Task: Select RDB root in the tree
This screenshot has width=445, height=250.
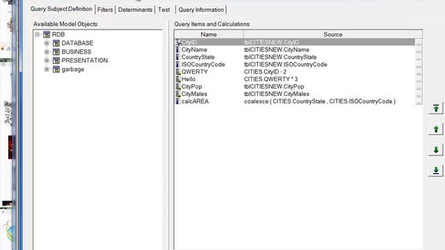Action: tap(58, 35)
